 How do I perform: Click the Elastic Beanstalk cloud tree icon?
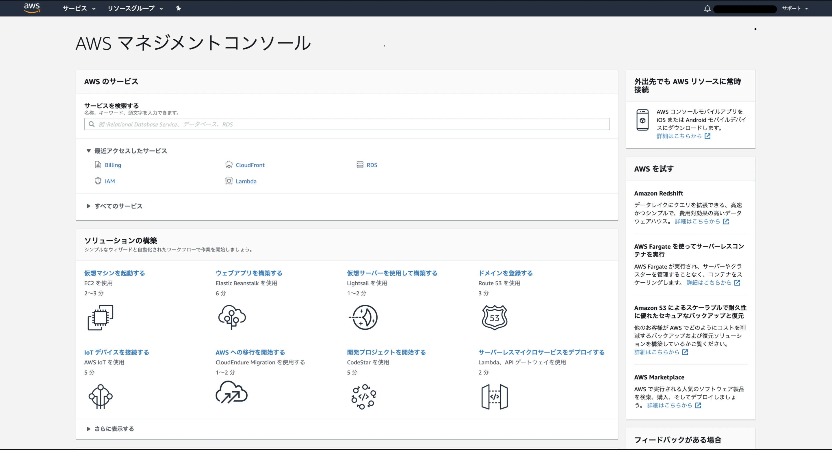tap(232, 317)
